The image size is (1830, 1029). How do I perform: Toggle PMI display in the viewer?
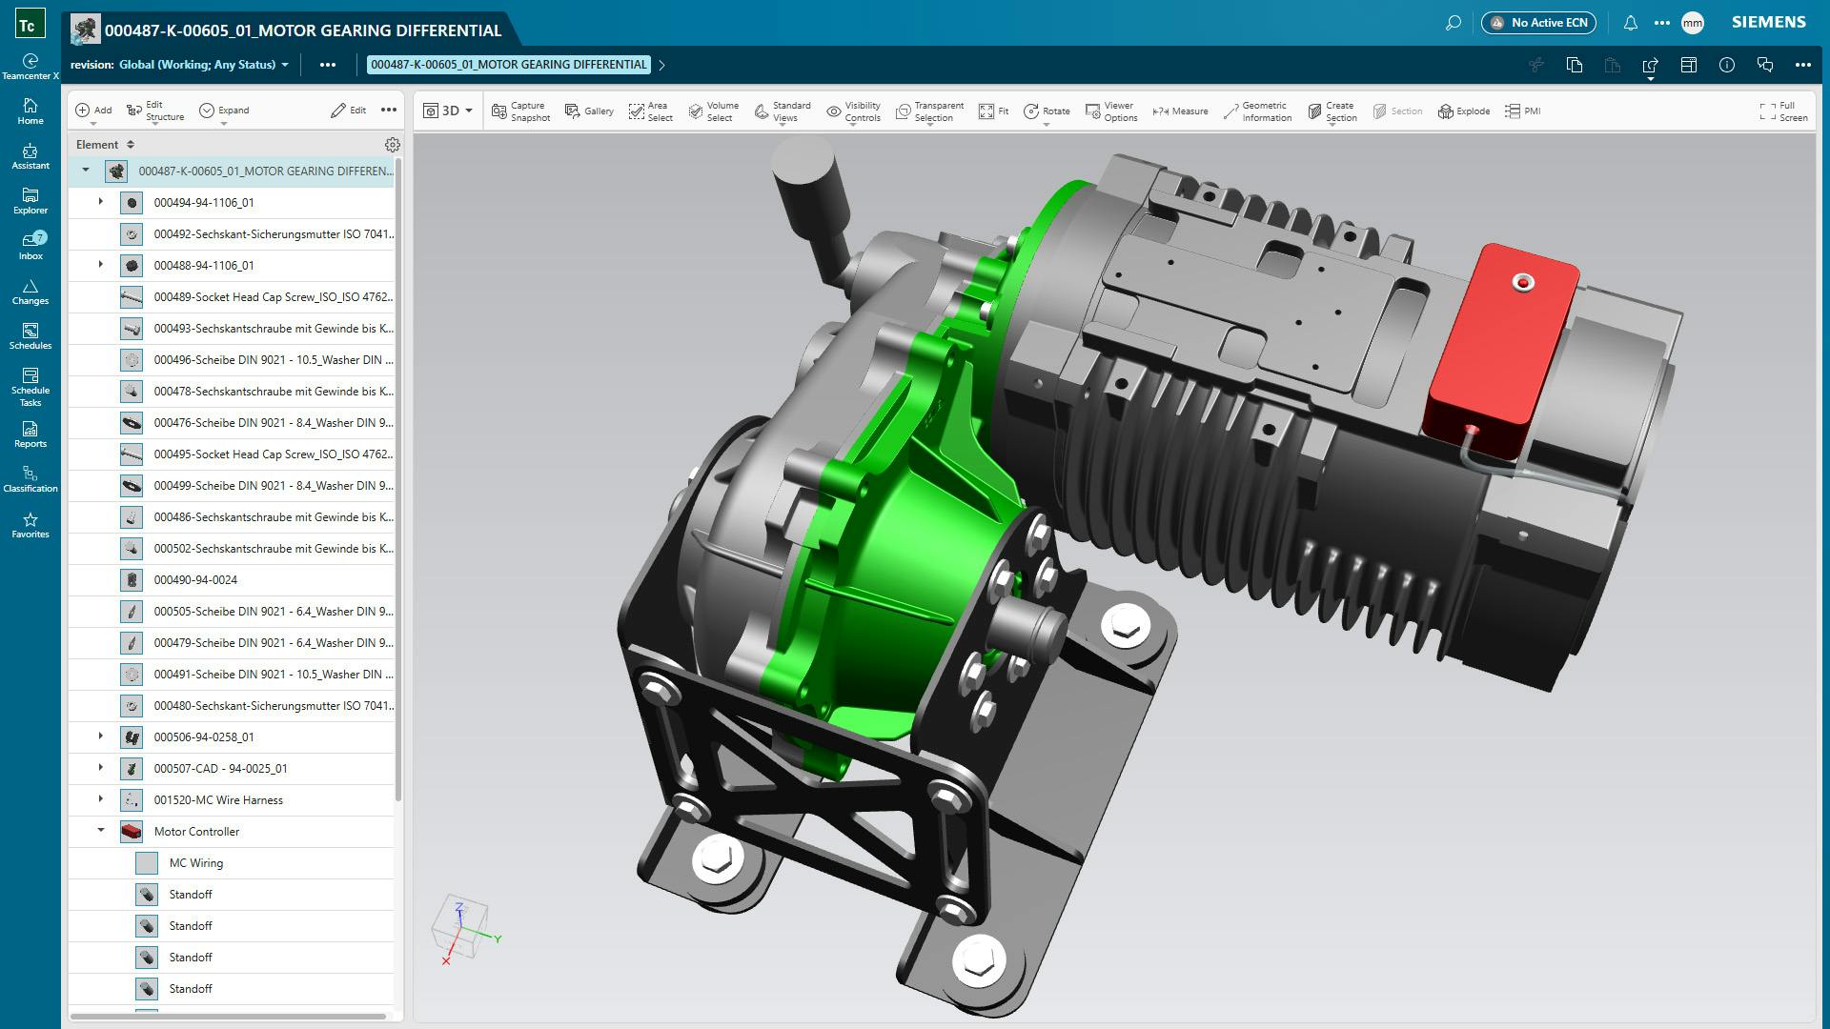click(x=1523, y=111)
